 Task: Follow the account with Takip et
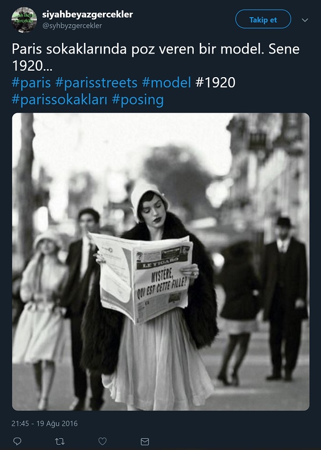click(263, 19)
